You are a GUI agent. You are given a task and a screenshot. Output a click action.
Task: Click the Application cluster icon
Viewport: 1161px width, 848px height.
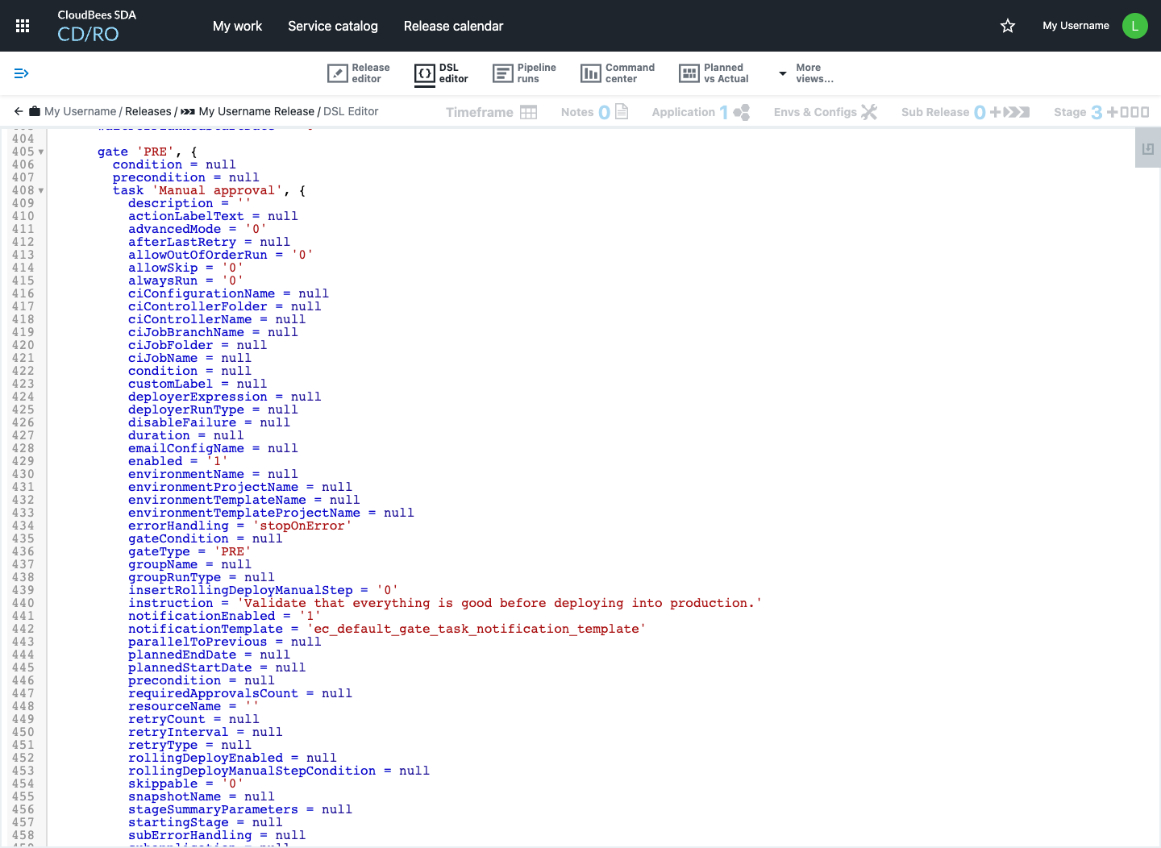[742, 112]
